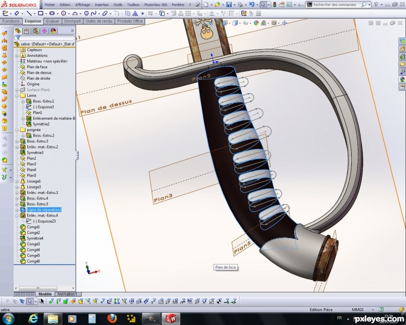Select the Slot sketch tool
Viewport: 406px width, 325px height.
52,13
